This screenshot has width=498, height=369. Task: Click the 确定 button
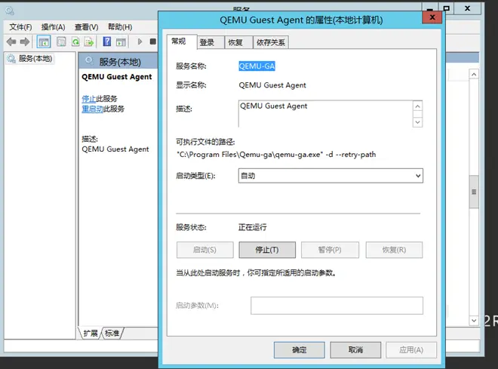pos(300,350)
